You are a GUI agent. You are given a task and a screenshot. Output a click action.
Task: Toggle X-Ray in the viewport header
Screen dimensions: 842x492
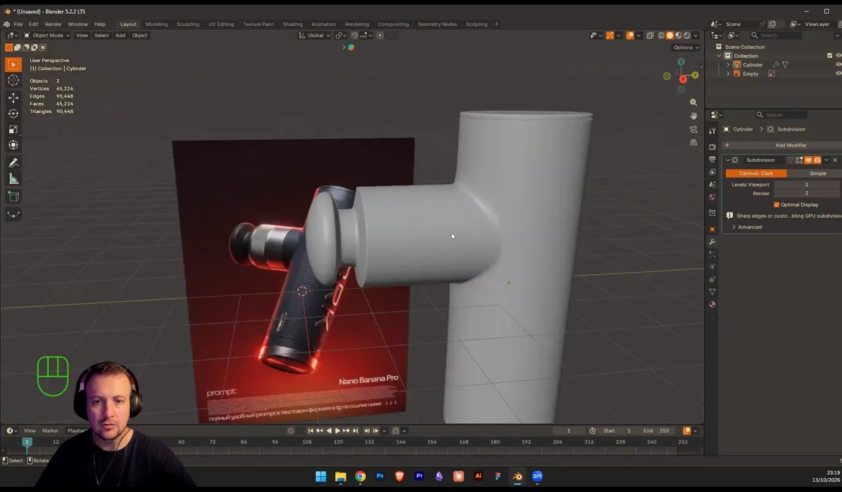650,36
